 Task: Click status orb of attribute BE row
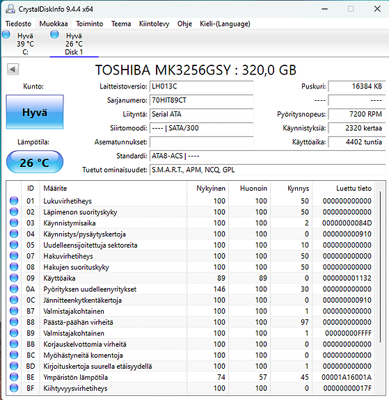[x=14, y=377]
